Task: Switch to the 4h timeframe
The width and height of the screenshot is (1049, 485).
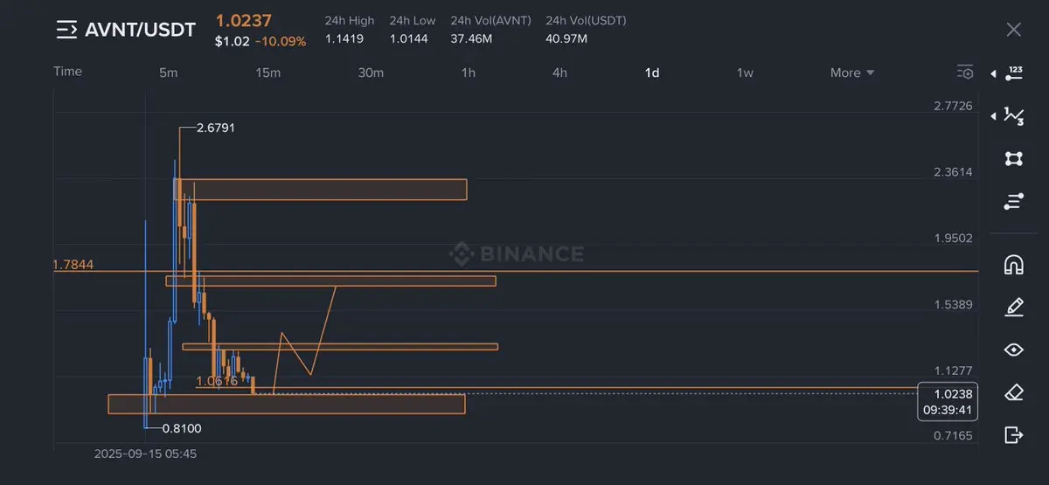Action: 559,73
